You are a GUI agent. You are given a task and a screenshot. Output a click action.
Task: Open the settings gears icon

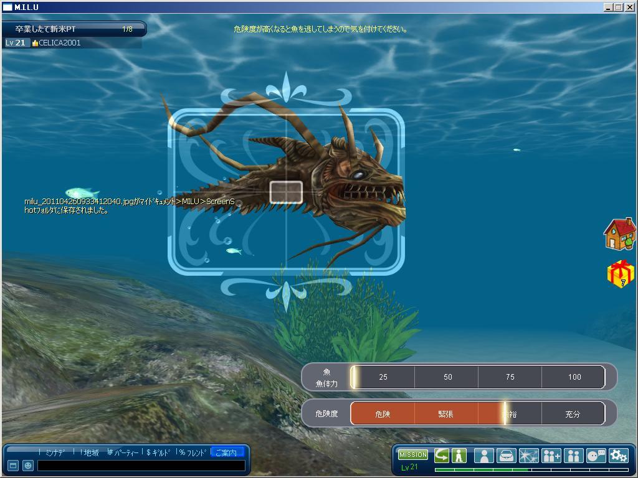pos(618,456)
